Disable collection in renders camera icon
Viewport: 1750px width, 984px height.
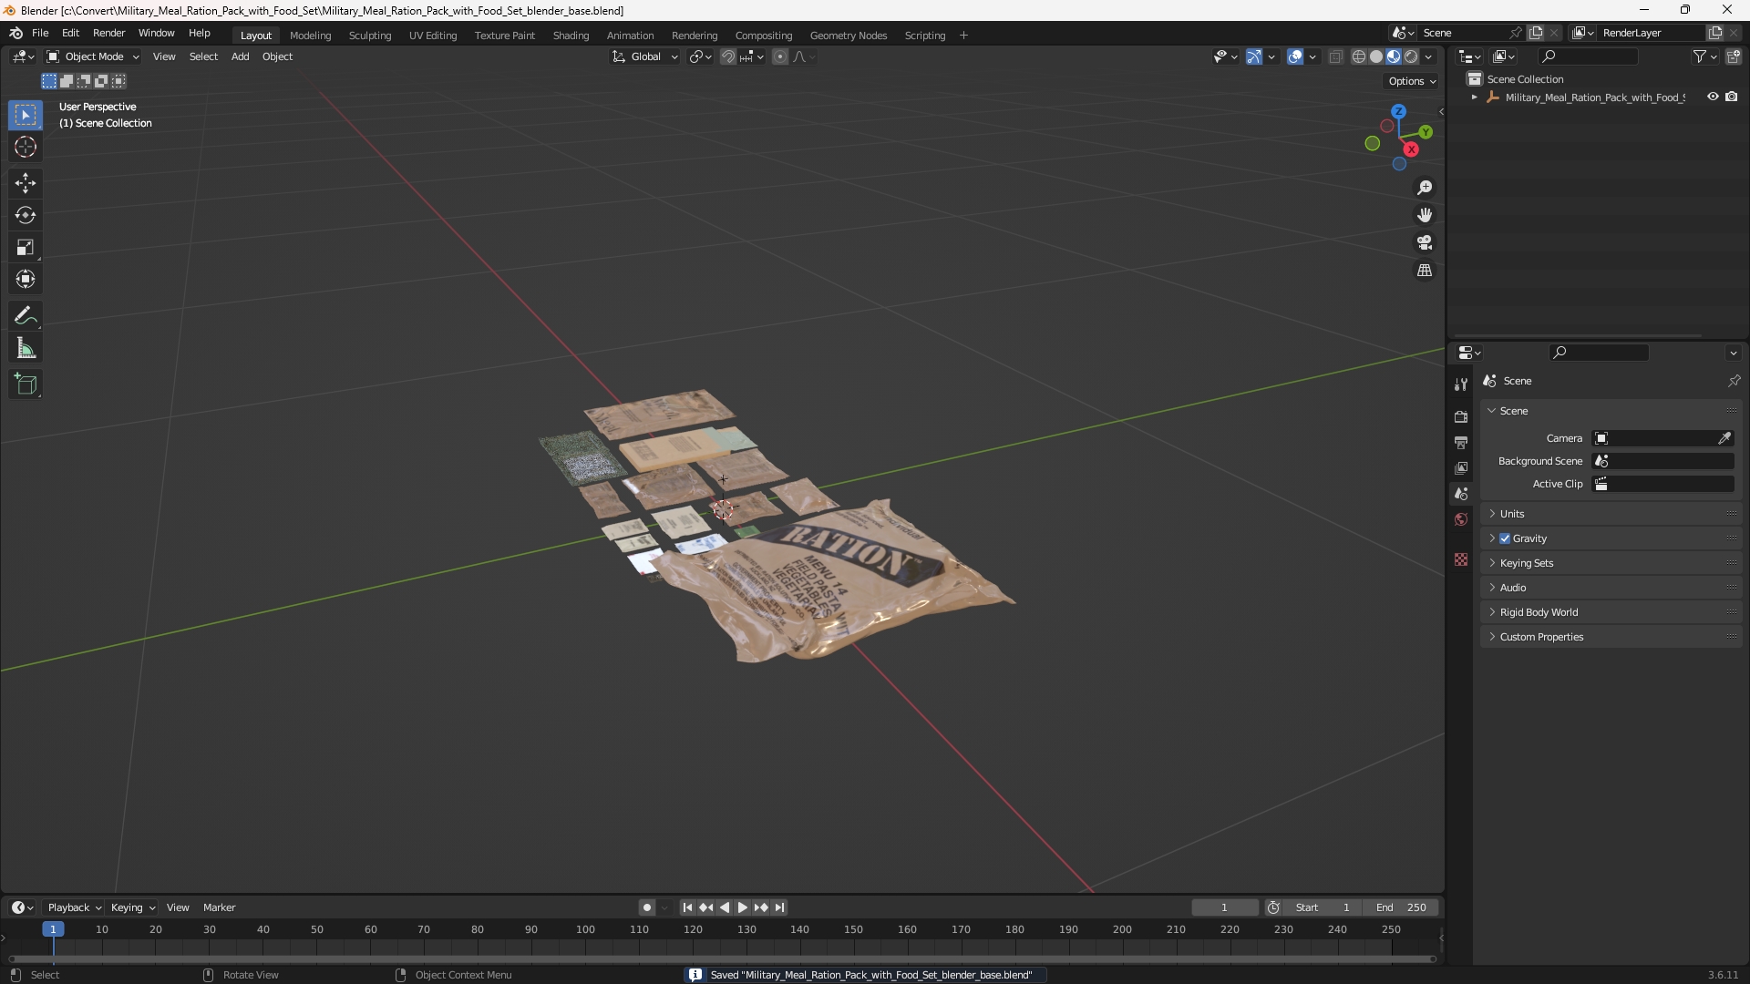[1731, 97]
